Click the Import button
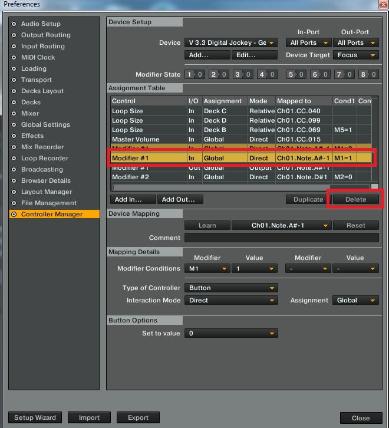The image size is (389, 428). [89, 417]
